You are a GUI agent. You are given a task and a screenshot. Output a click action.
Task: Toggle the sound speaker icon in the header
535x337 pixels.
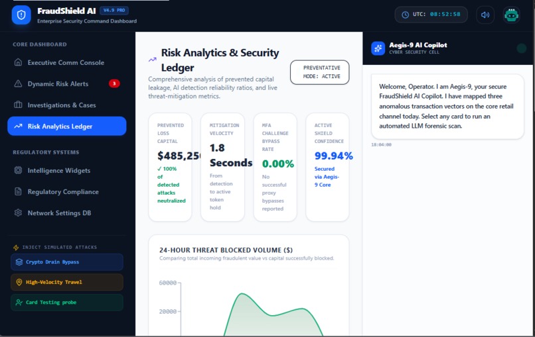click(485, 15)
